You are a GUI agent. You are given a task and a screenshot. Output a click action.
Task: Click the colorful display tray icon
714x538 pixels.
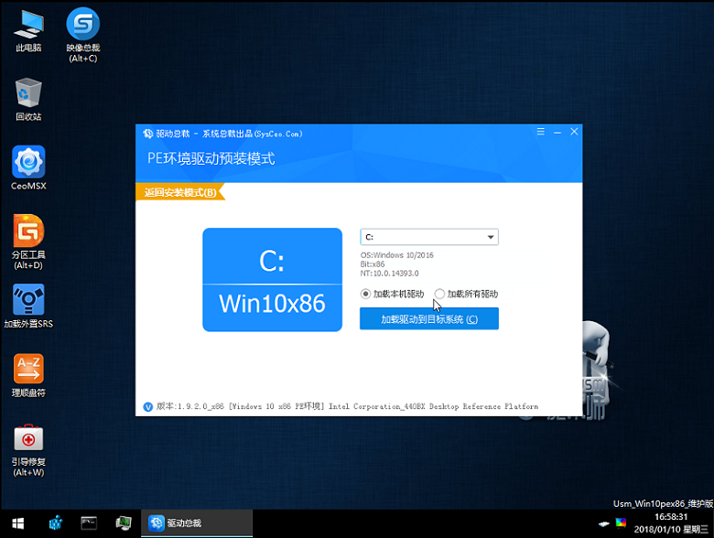point(621,523)
